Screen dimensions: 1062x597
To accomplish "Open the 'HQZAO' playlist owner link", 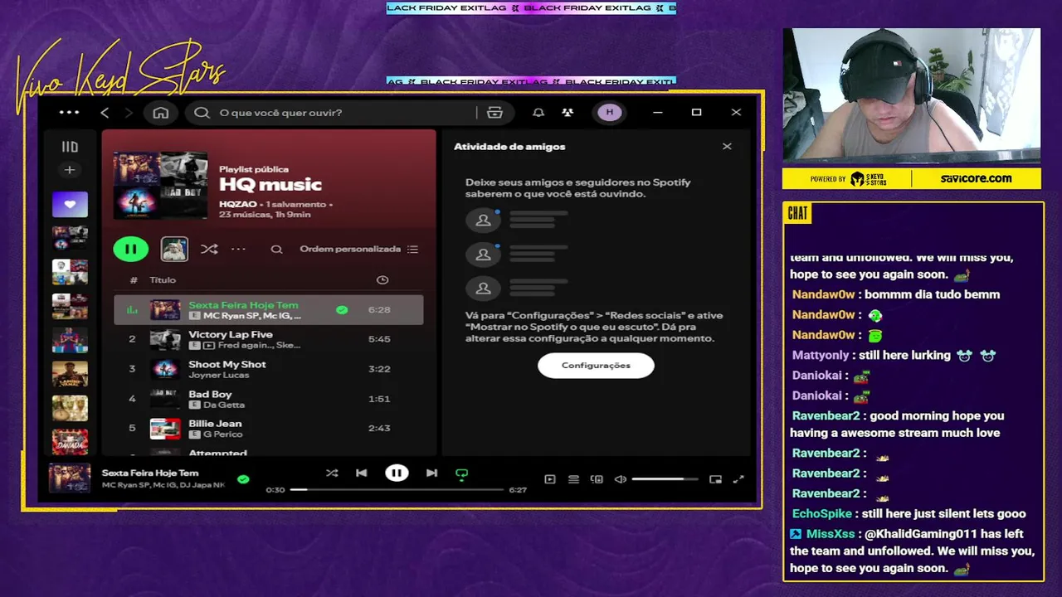I will [x=237, y=204].
